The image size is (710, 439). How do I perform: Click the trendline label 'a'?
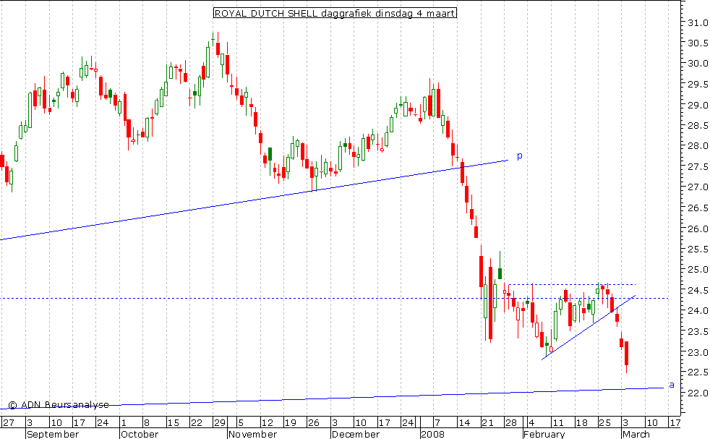(x=672, y=385)
